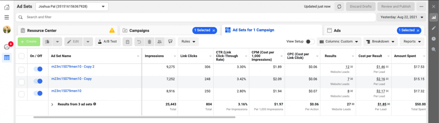Toggle the View Setup switch

click(x=310, y=42)
